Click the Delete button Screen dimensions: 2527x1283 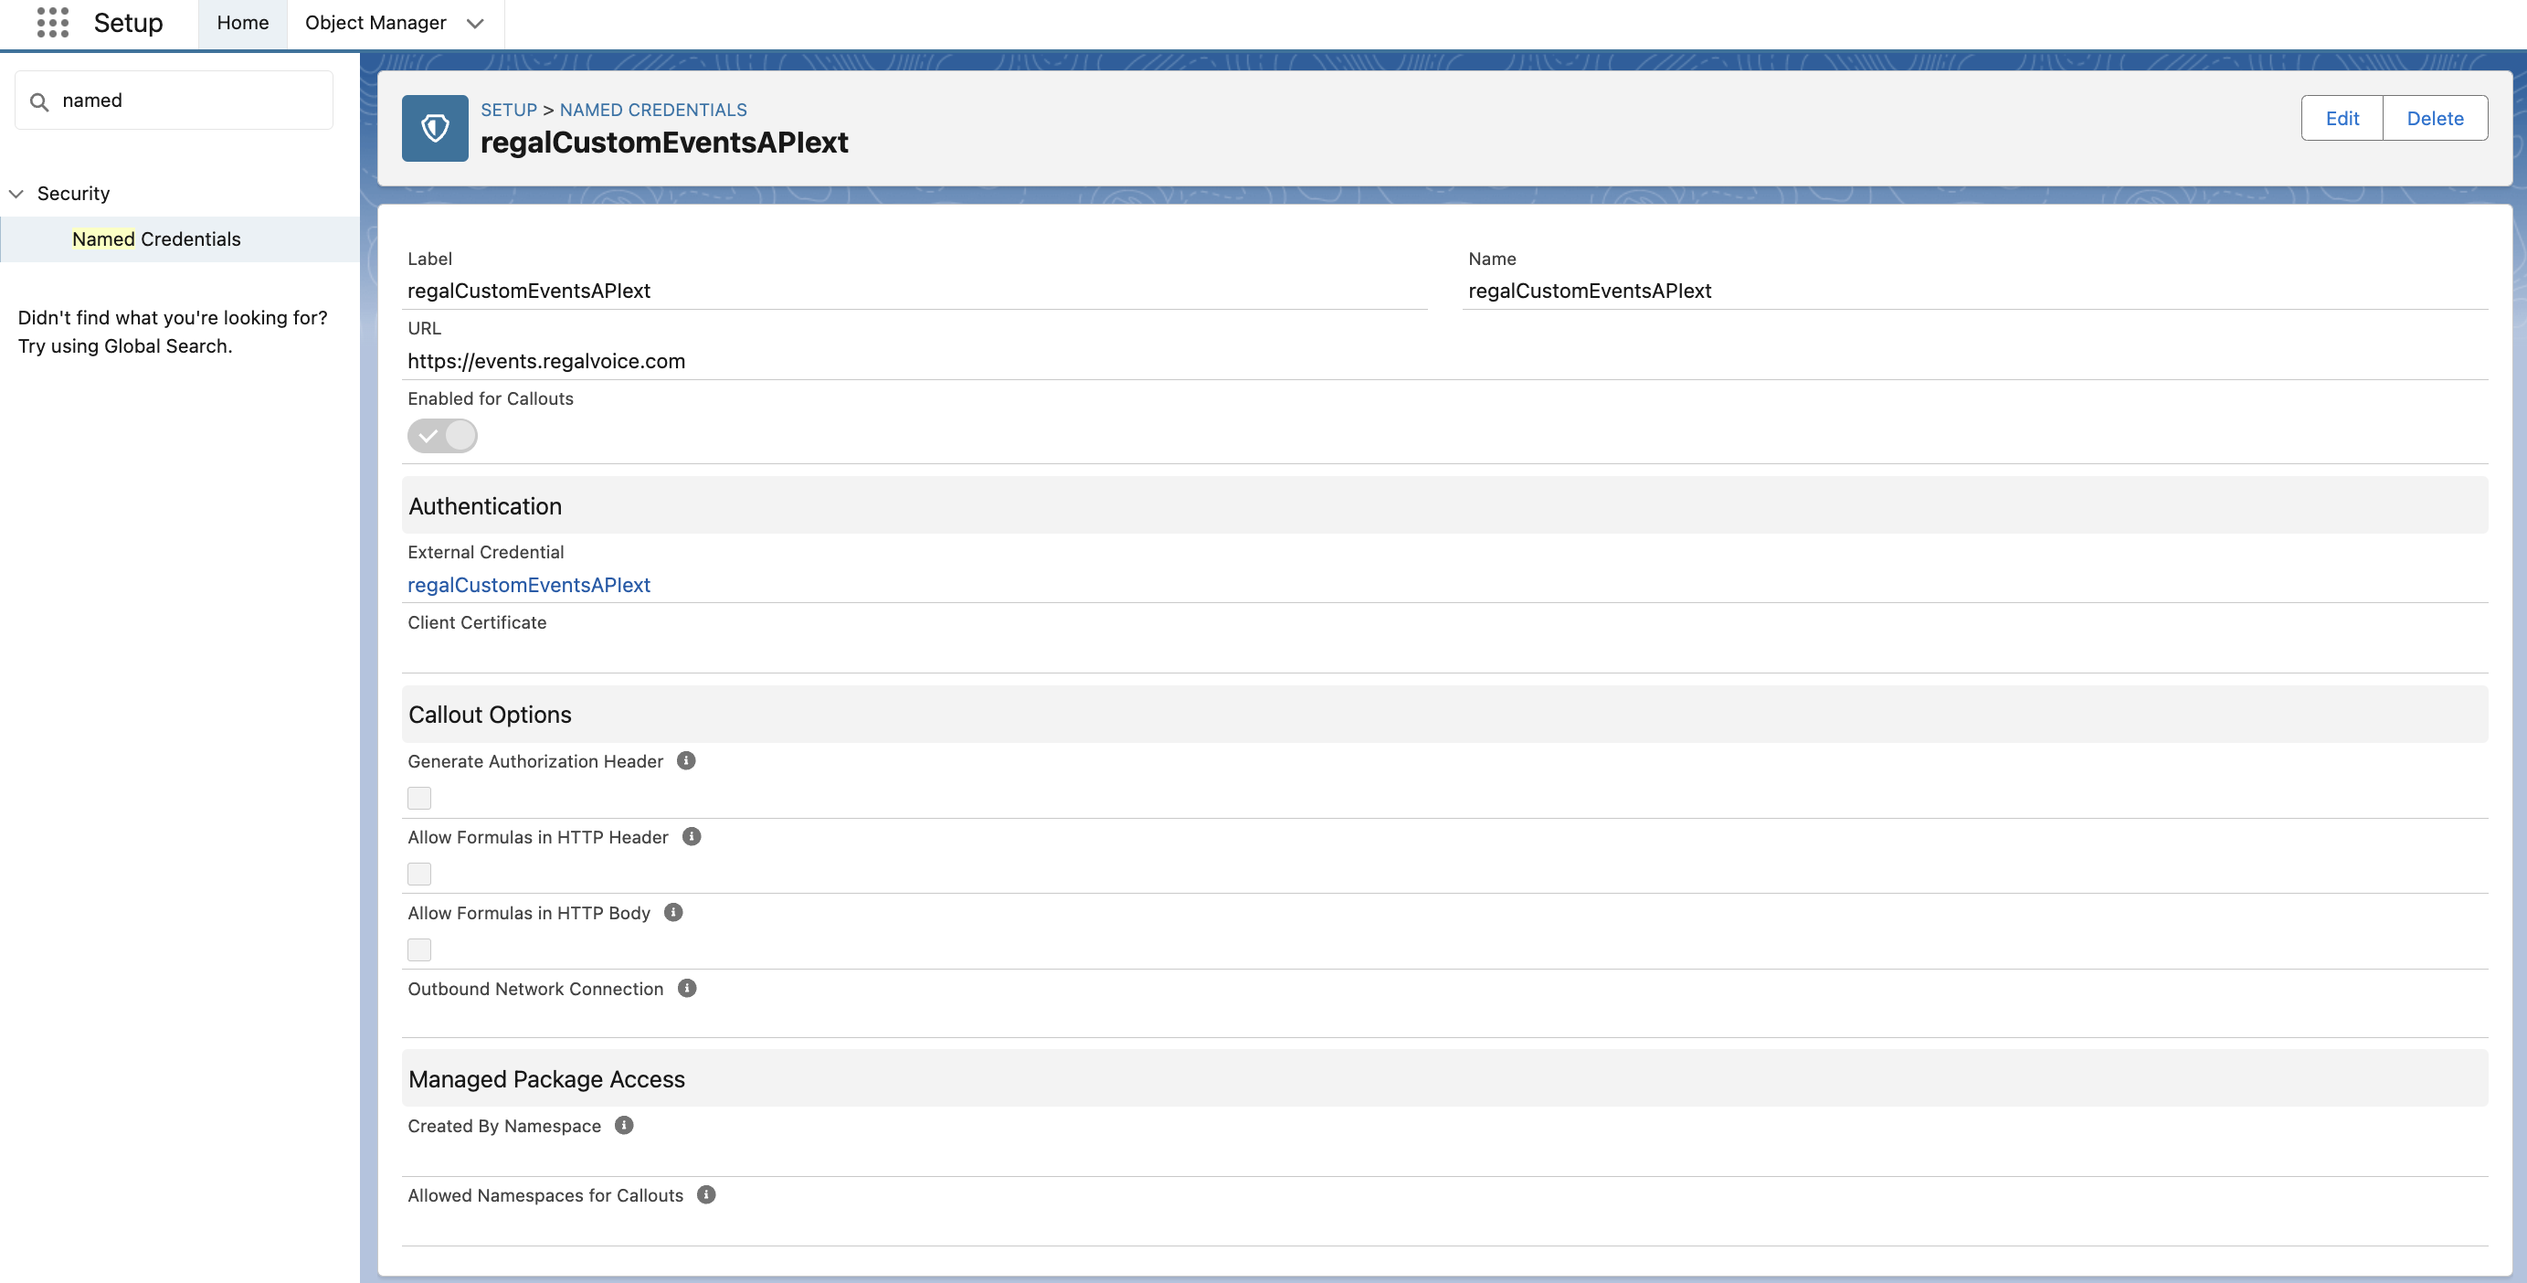(2435, 118)
